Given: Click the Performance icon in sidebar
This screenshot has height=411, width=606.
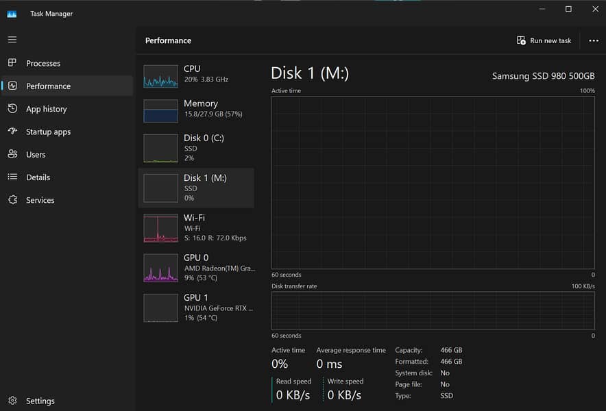Looking at the screenshot, I should (x=12, y=86).
